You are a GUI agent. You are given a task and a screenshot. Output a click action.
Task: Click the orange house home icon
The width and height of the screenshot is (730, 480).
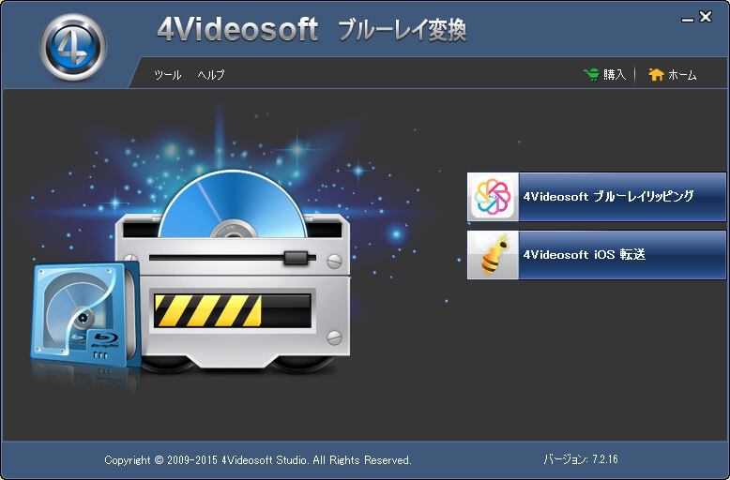(656, 74)
